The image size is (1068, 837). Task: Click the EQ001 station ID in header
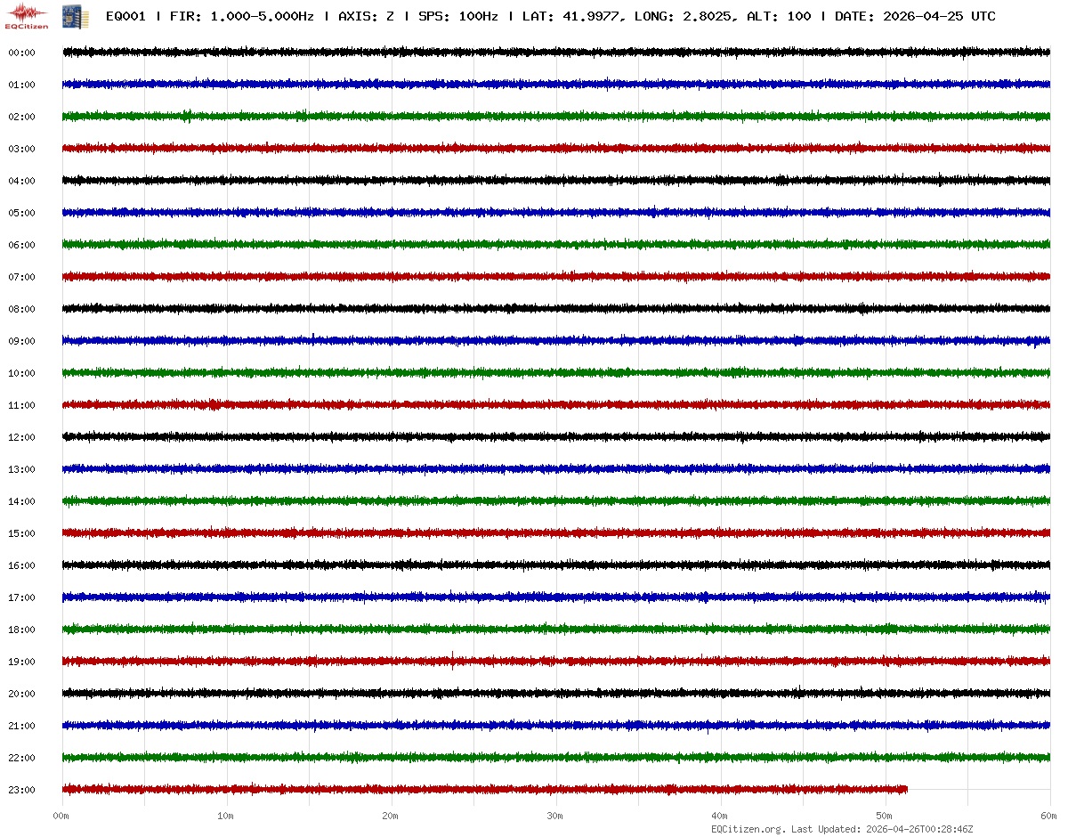(125, 17)
